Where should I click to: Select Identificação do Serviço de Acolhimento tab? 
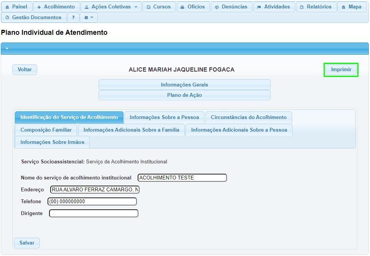pyautogui.click(x=69, y=117)
